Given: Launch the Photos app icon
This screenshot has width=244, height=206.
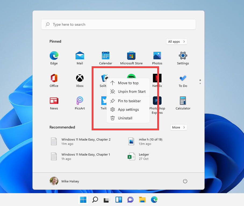Looking at the screenshot, I should 157,56.
